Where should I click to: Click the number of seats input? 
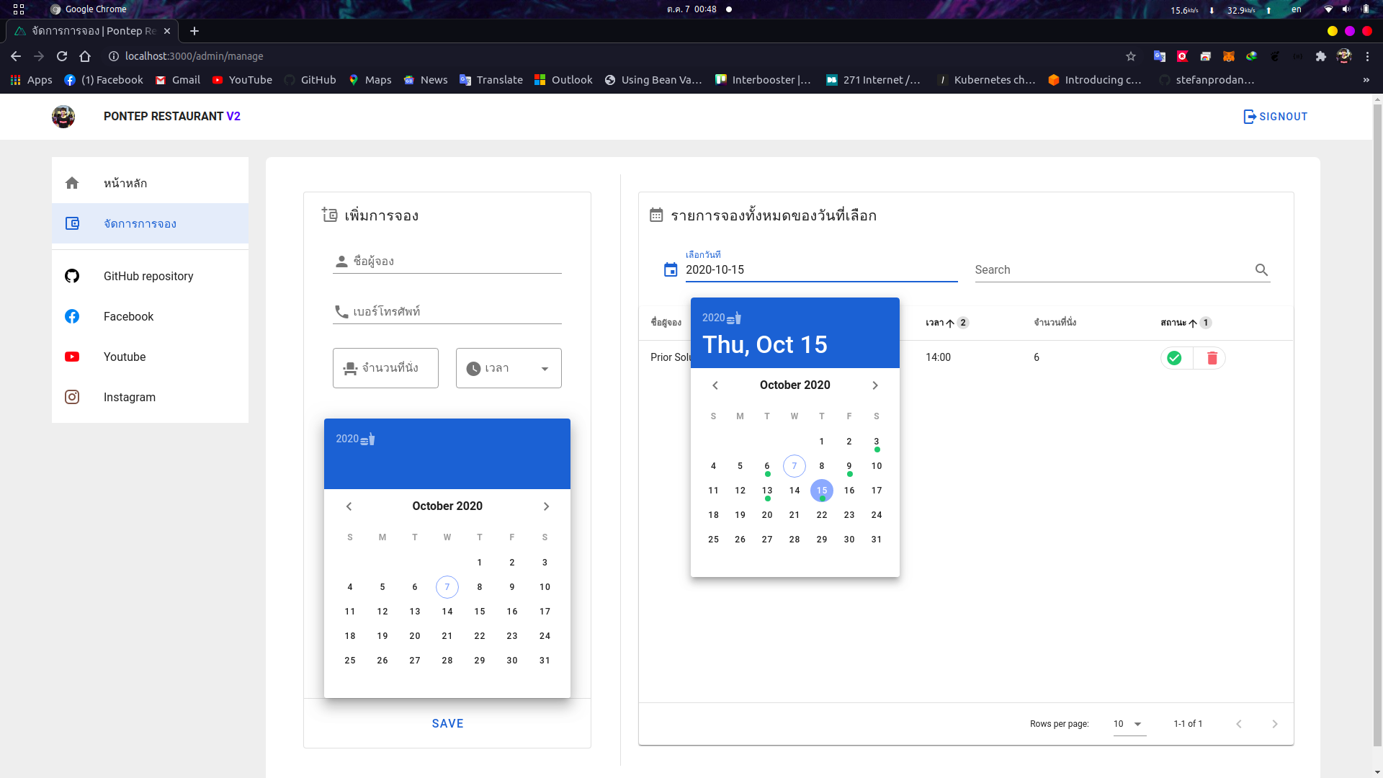click(385, 368)
